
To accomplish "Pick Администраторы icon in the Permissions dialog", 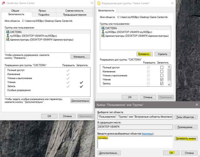I will click(x=103, y=36).
